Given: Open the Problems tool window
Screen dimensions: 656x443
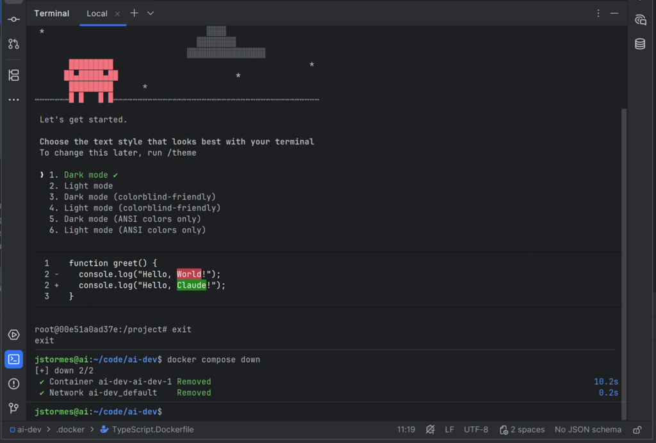Looking at the screenshot, I should [x=13, y=383].
